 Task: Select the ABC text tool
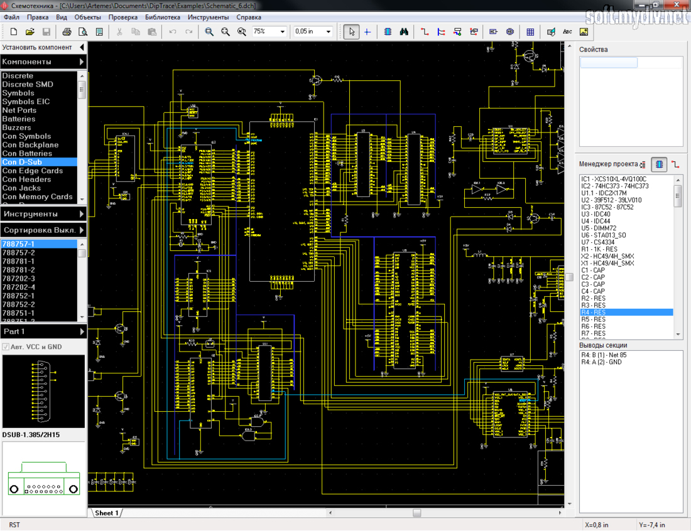[x=567, y=31]
